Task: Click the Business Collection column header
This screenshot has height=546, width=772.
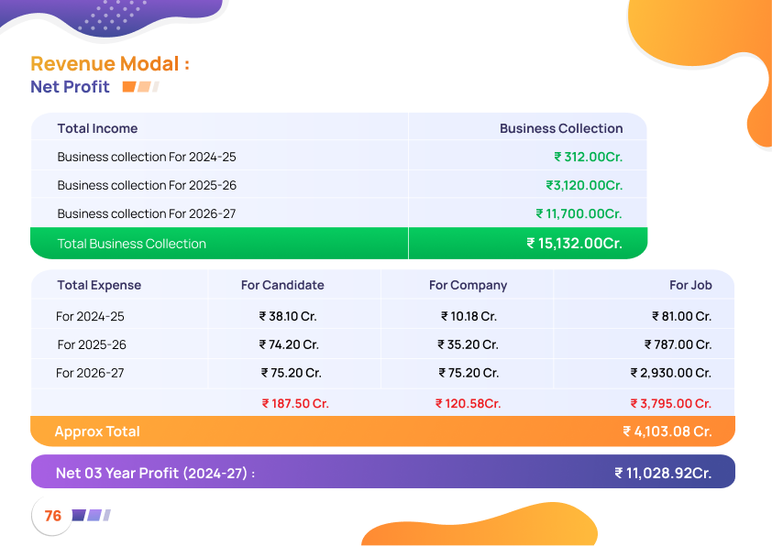Action: (x=560, y=128)
